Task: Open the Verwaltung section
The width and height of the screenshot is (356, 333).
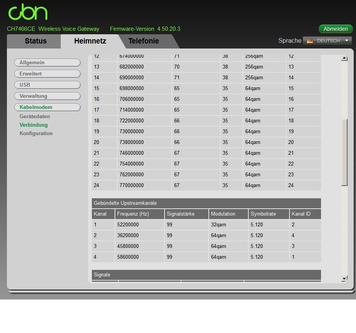Action: click(x=47, y=96)
